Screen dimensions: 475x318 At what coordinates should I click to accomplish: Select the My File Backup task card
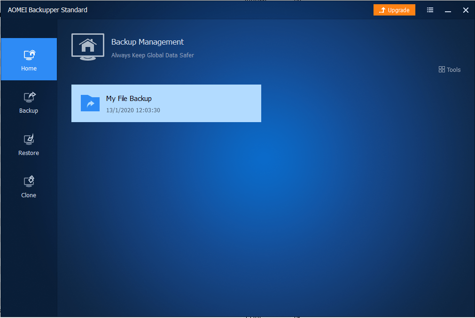(x=166, y=103)
